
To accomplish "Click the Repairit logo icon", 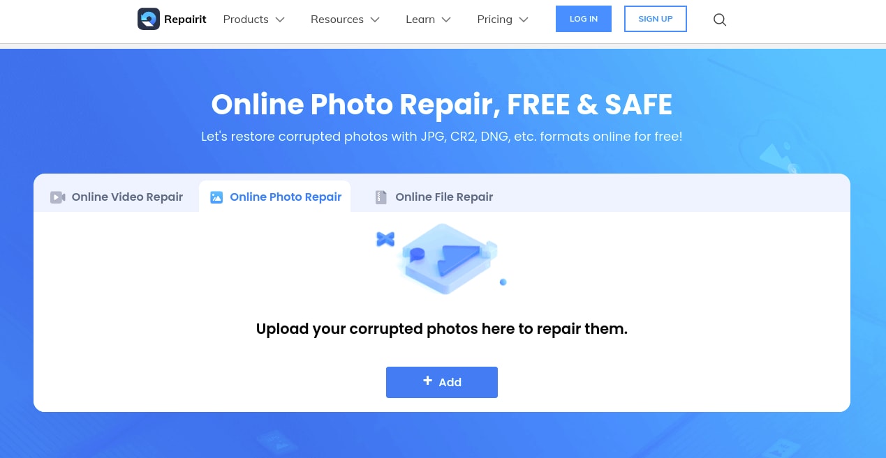I will pos(149,19).
